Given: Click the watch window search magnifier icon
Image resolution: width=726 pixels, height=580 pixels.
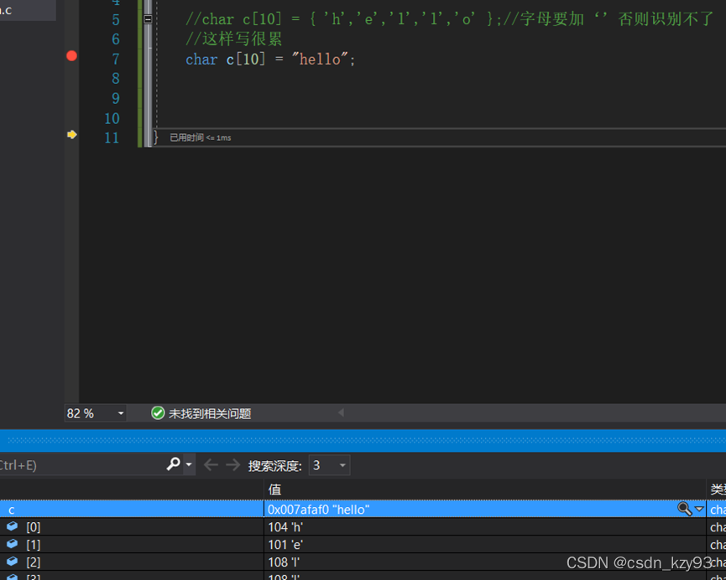Looking at the screenshot, I should pyautogui.click(x=173, y=463).
